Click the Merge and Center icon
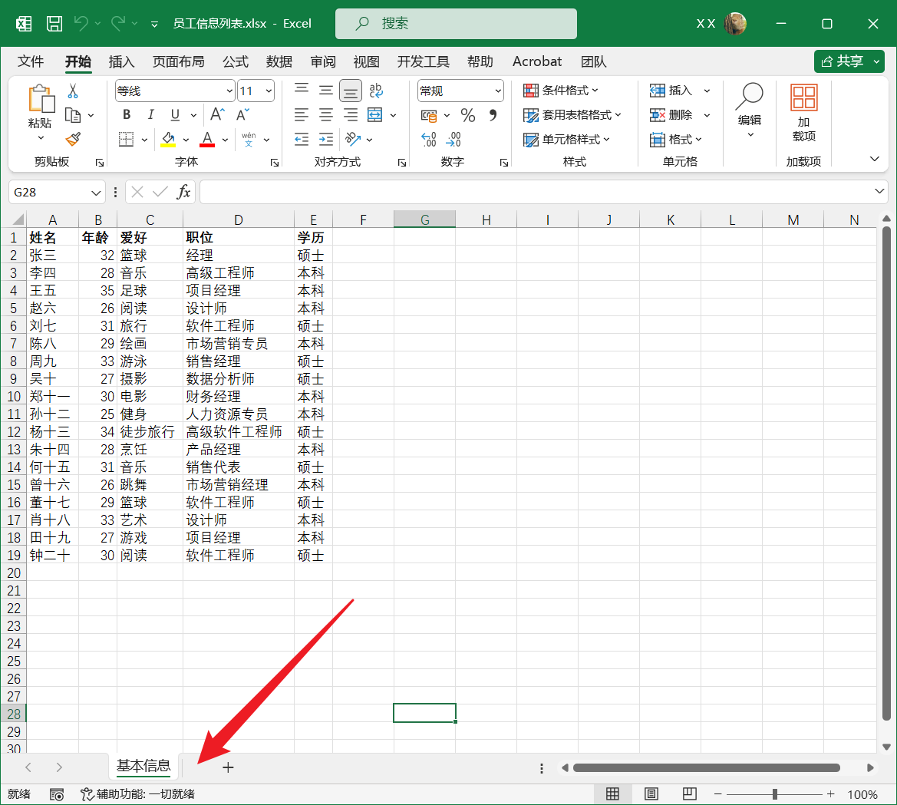Viewport: 897px width, 805px height. pos(375,115)
